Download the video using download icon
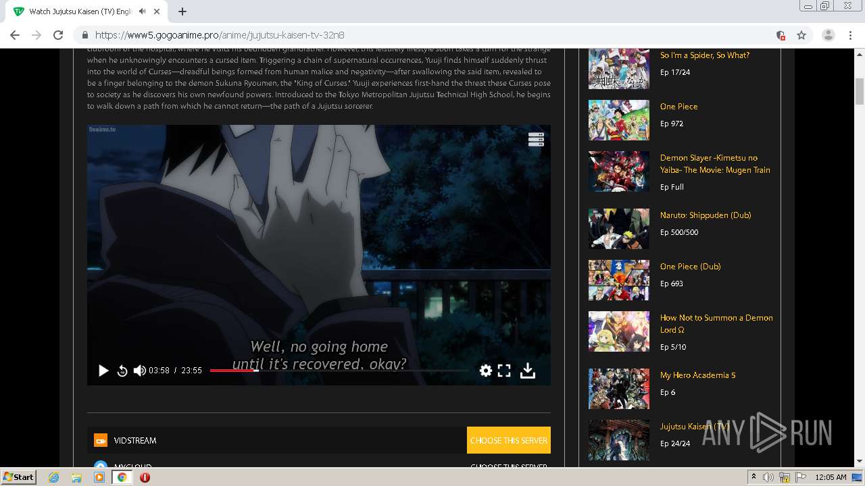The height and width of the screenshot is (486, 865). tap(528, 371)
